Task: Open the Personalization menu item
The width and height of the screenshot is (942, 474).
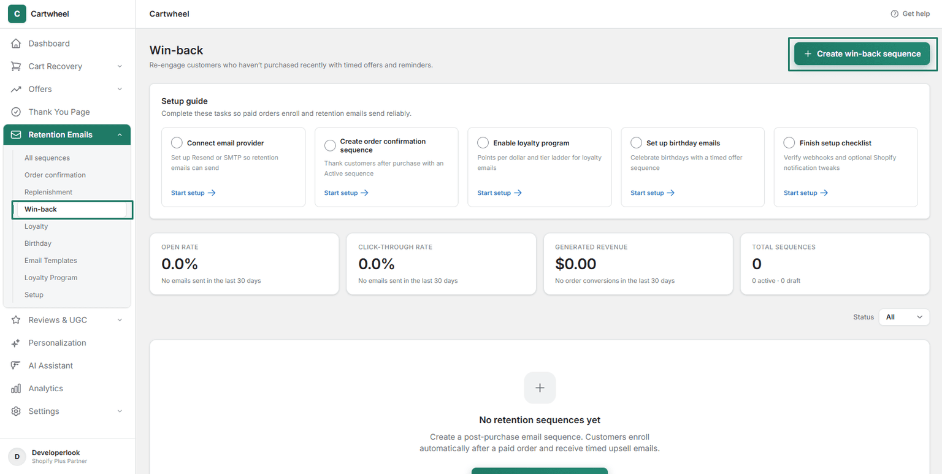Action: (x=67, y=343)
